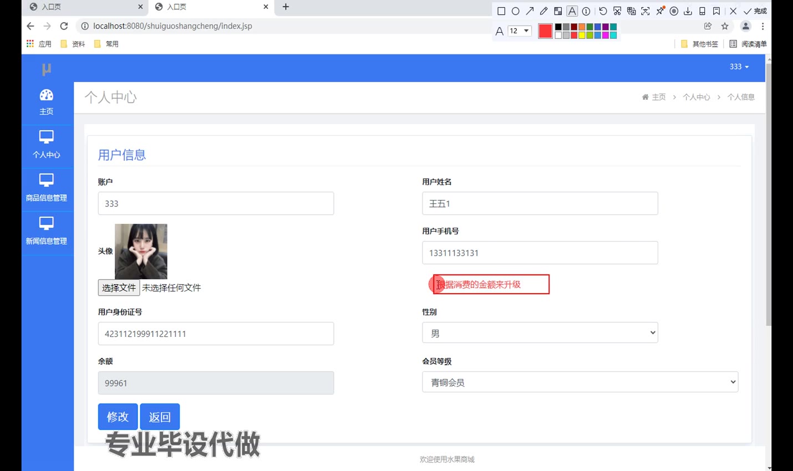The height and width of the screenshot is (471, 793).
Task: Select the numbered marker tool
Action: click(x=586, y=11)
